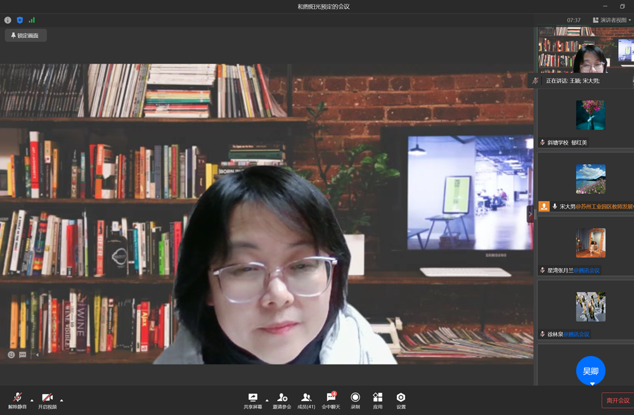The height and width of the screenshot is (415, 634).
Task: Open 设置 settings
Action: click(401, 400)
